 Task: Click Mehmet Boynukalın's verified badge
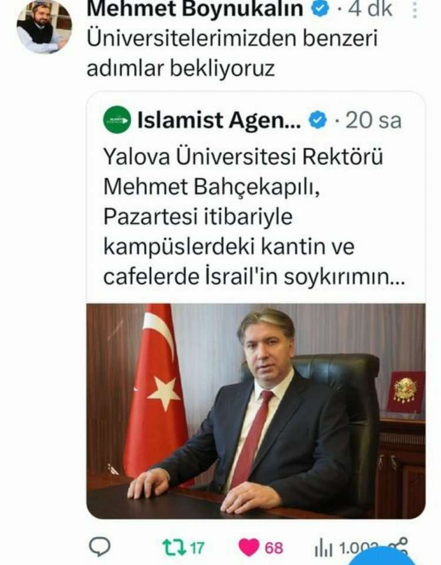[320, 9]
